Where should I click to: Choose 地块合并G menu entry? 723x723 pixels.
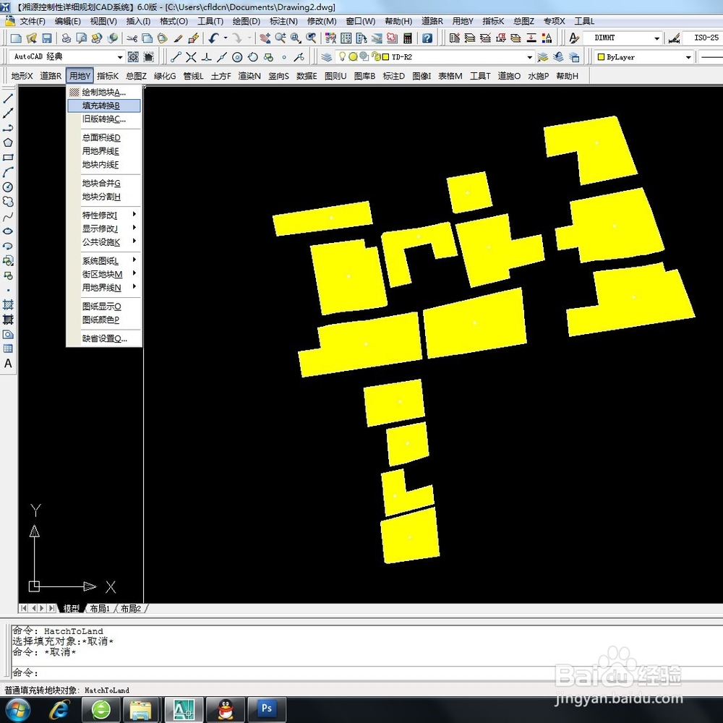coord(104,183)
